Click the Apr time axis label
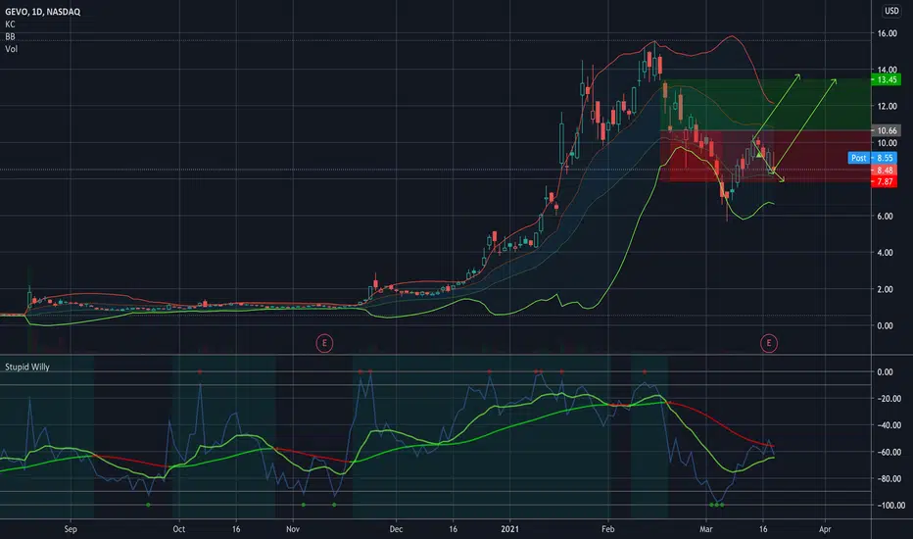Screen dimensions: 913x539 [x=825, y=529]
